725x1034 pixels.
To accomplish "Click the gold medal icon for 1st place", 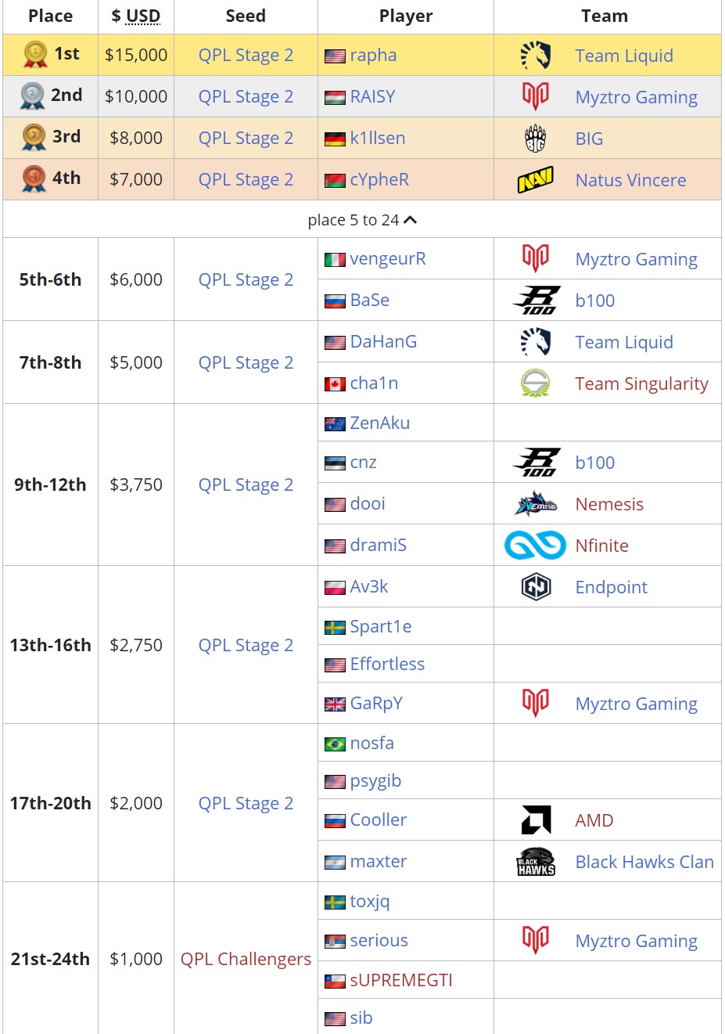I will [35, 54].
